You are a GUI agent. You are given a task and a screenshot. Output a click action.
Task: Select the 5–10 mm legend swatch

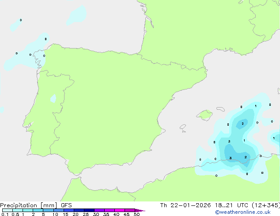point(48,210)
